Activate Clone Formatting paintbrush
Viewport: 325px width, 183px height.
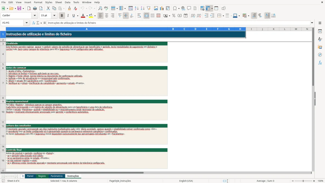(69, 8)
